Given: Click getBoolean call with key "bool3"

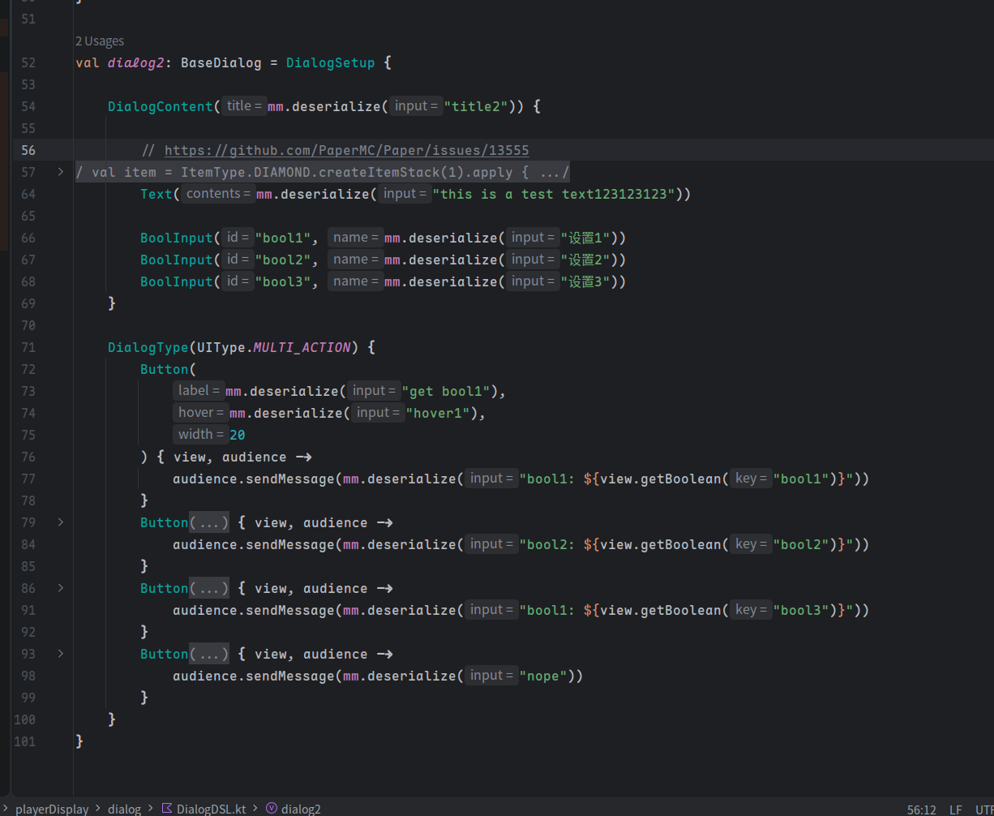Looking at the screenshot, I should point(681,610).
